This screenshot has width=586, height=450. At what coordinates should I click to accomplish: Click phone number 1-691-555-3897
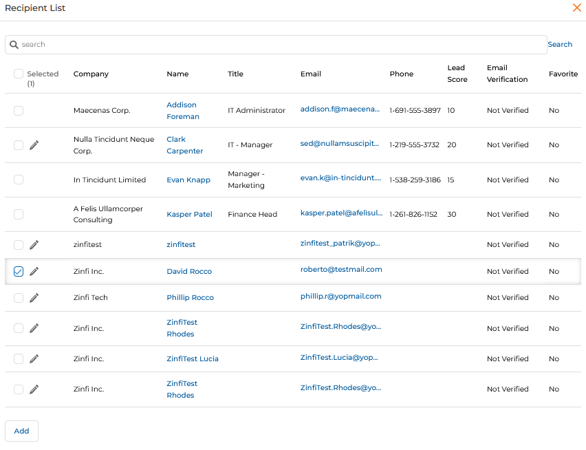coord(415,111)
